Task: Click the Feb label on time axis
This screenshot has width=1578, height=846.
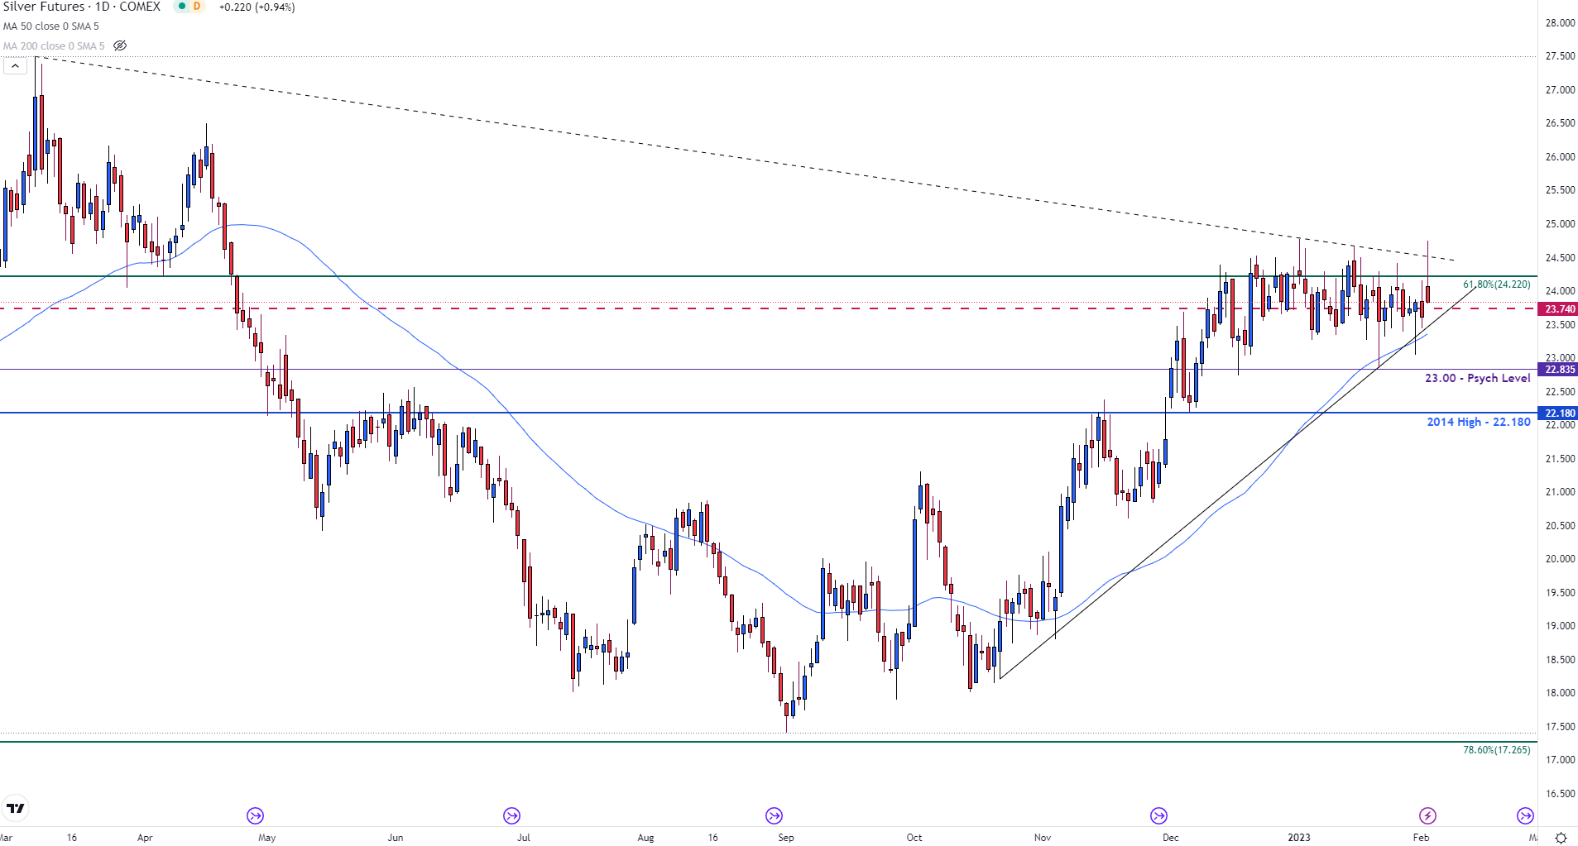Action: (x=1421, y=838)
